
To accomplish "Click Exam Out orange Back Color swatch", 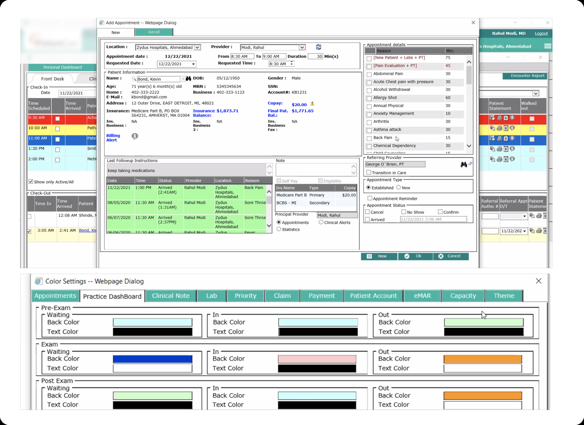I will 483,359.
